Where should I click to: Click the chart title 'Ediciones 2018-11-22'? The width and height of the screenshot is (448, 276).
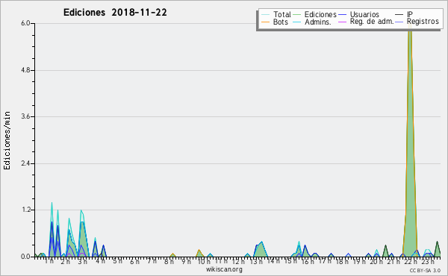pos(115,13)
